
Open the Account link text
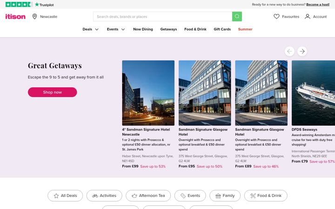(320, 17)
